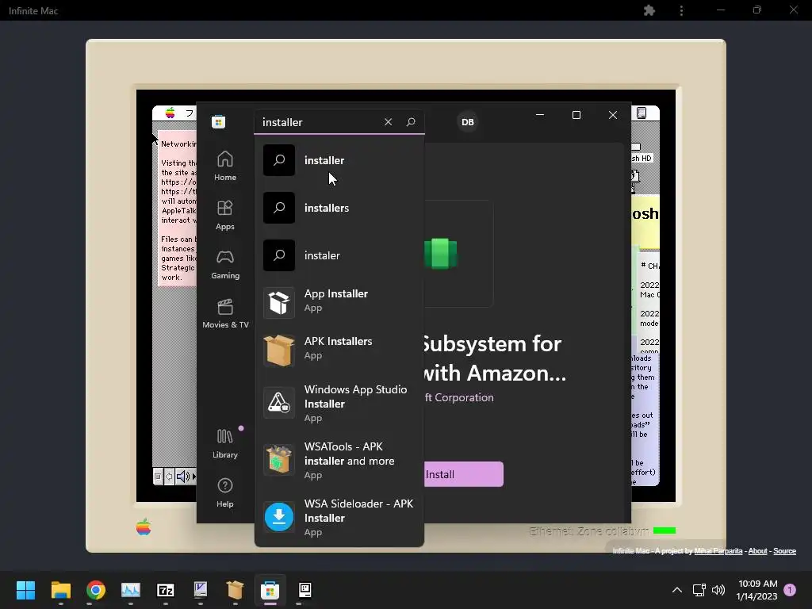Open the box package app in taskbar
Image resolution: width=812 pixels, height=609 pixels.
235,590
